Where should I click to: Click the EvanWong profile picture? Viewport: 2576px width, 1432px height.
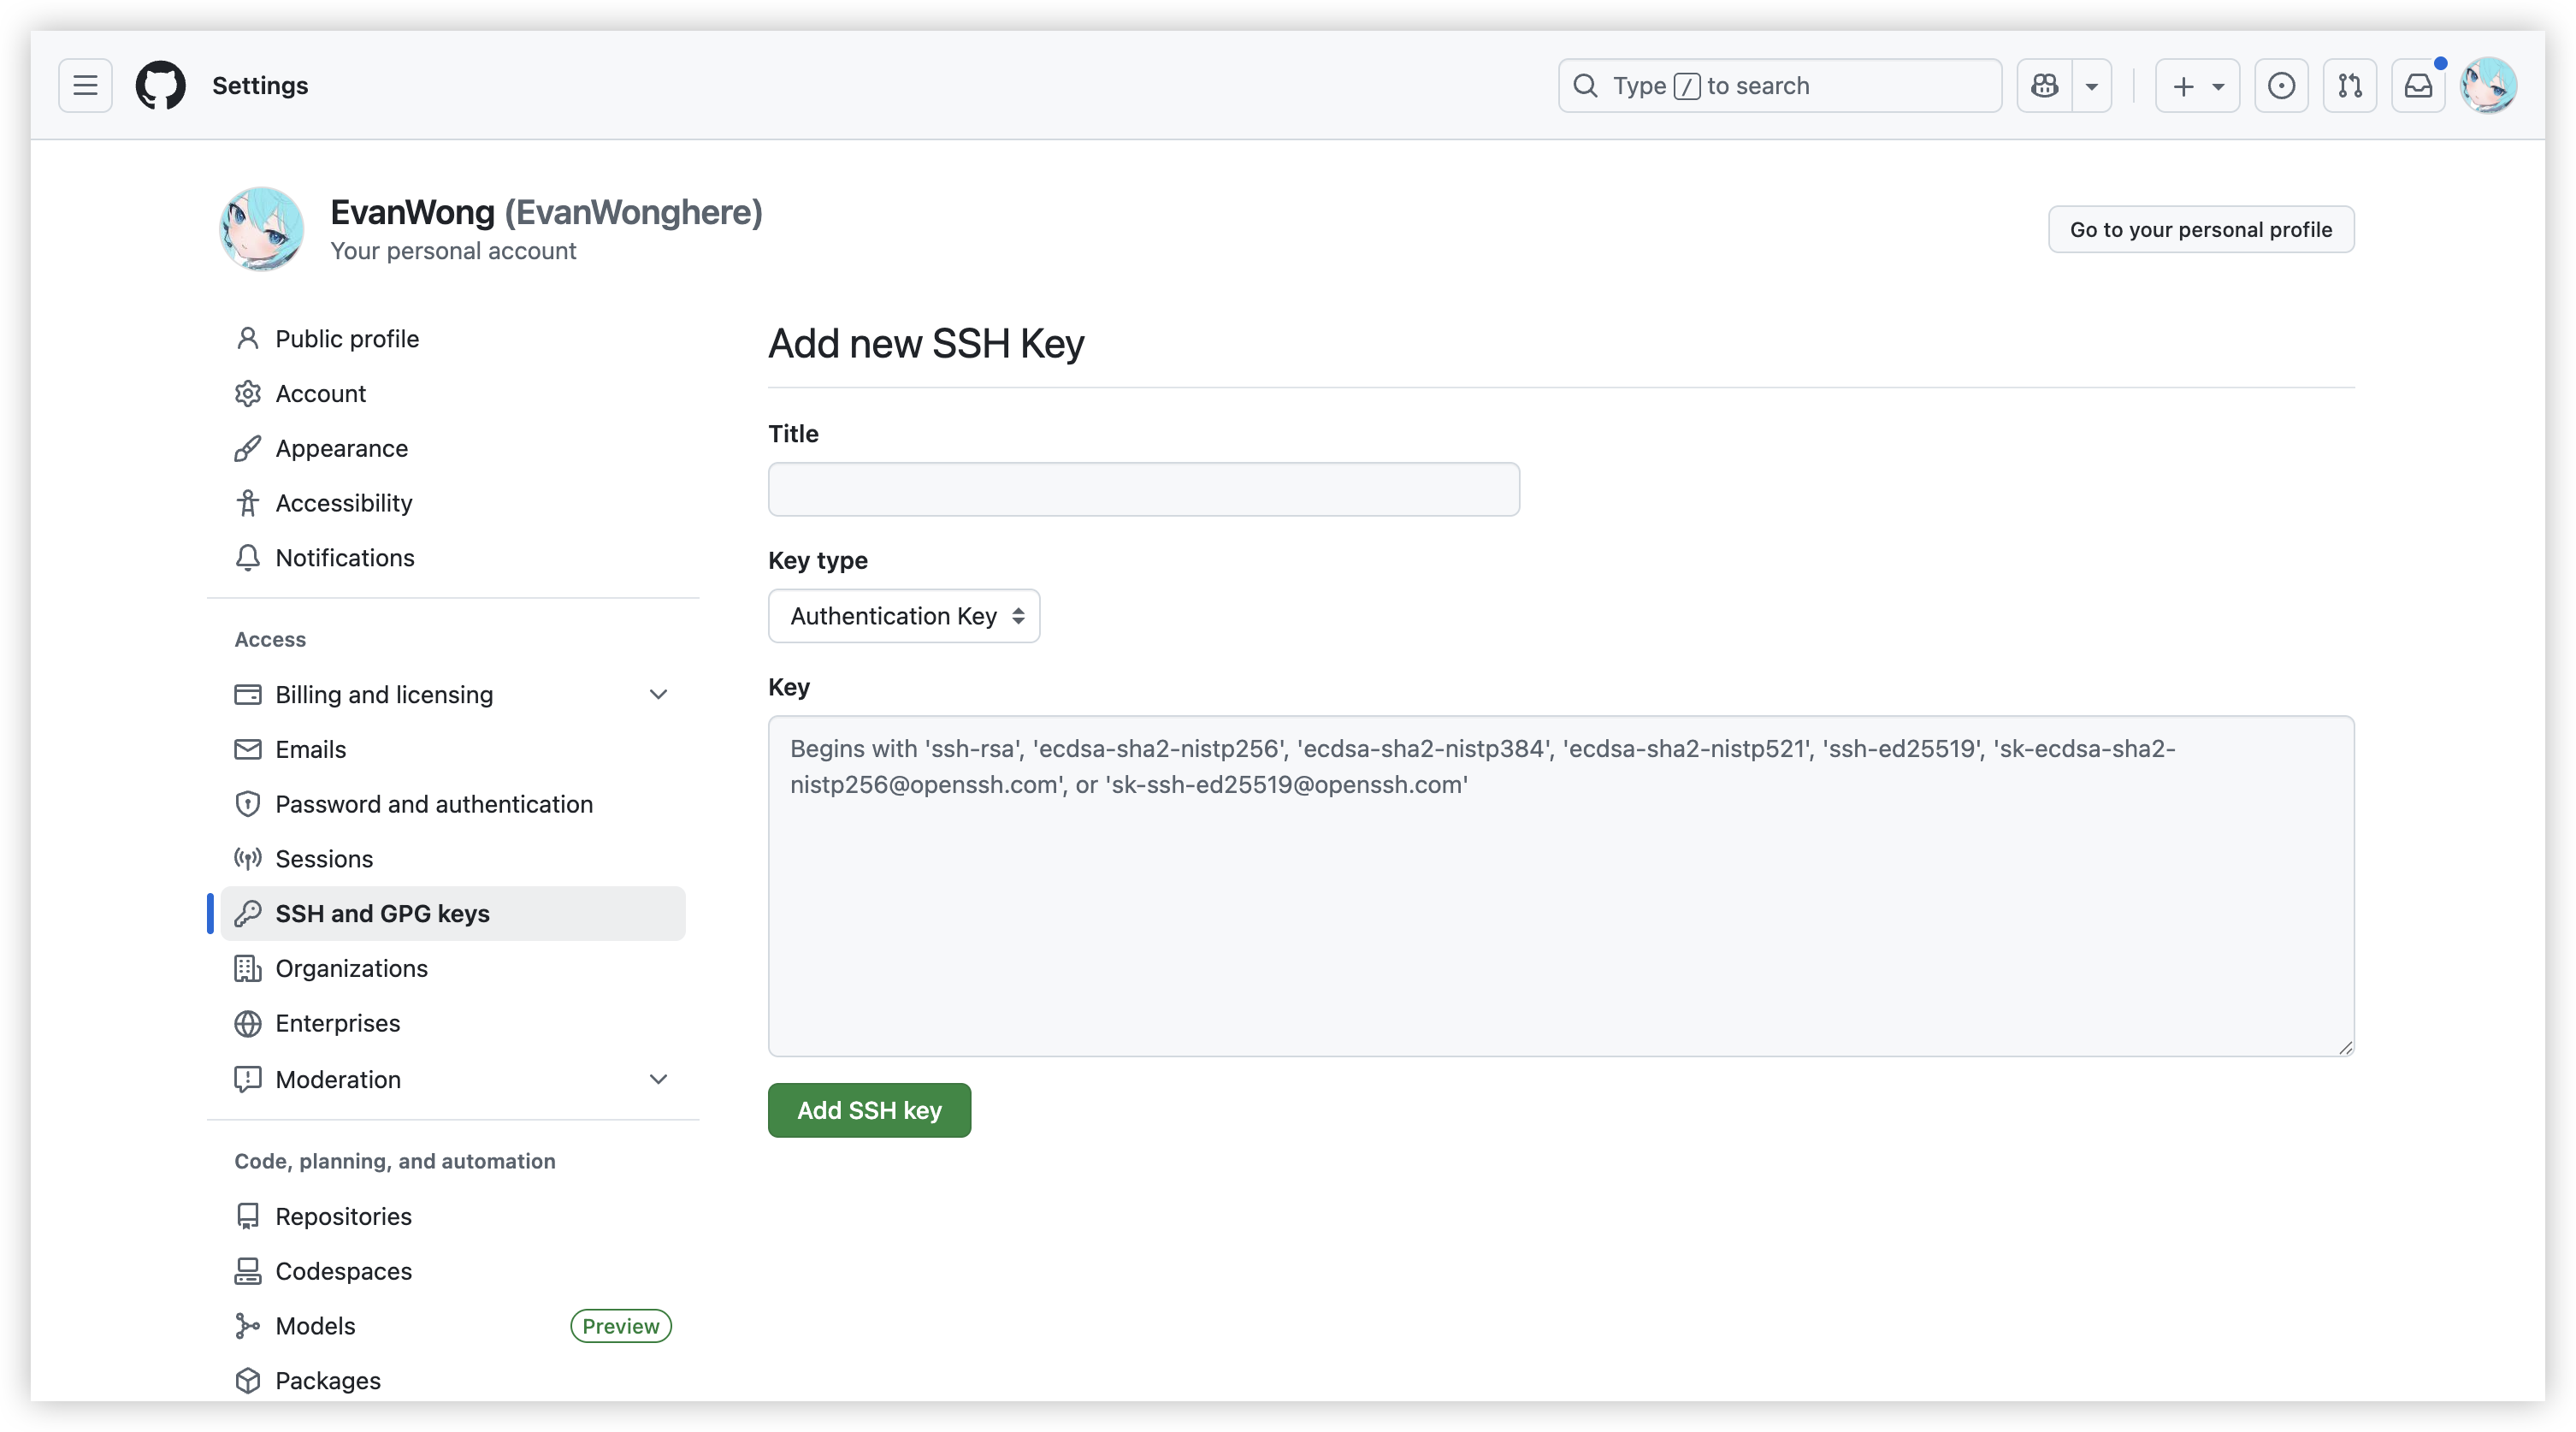pos(262,229)
